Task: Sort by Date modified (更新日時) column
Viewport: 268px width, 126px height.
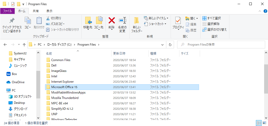Action: [130, 54]
